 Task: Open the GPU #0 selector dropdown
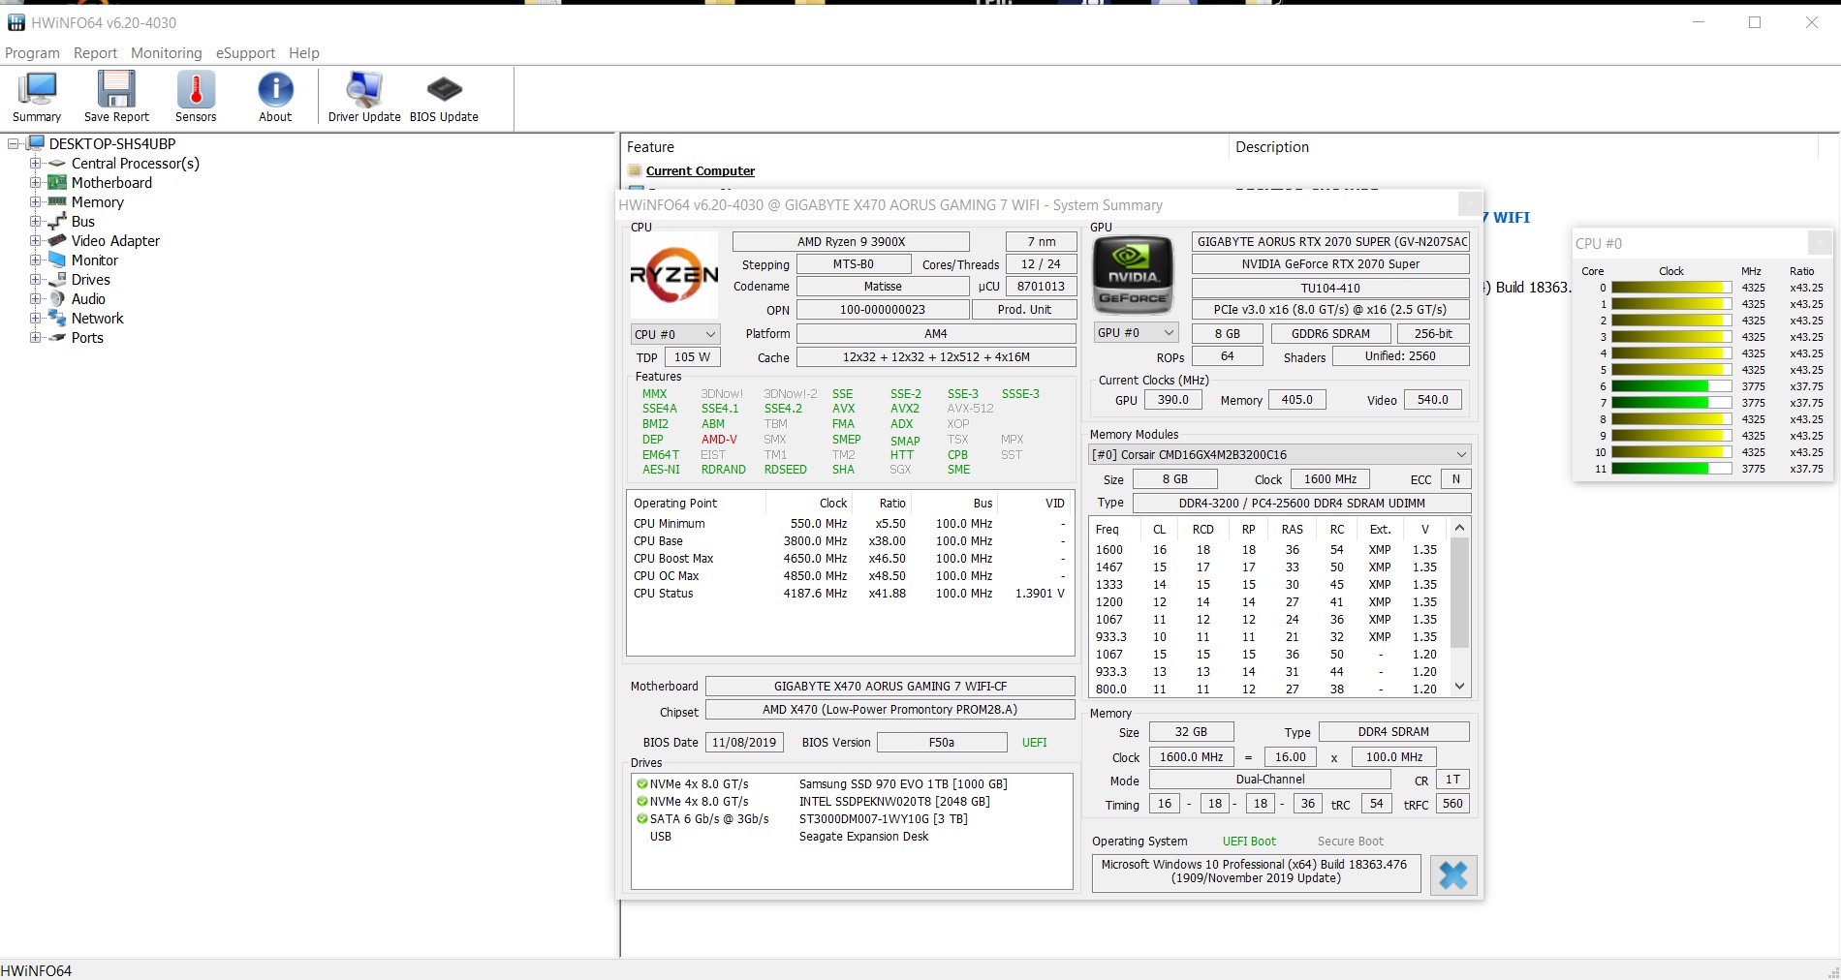tap(1136, 333)
